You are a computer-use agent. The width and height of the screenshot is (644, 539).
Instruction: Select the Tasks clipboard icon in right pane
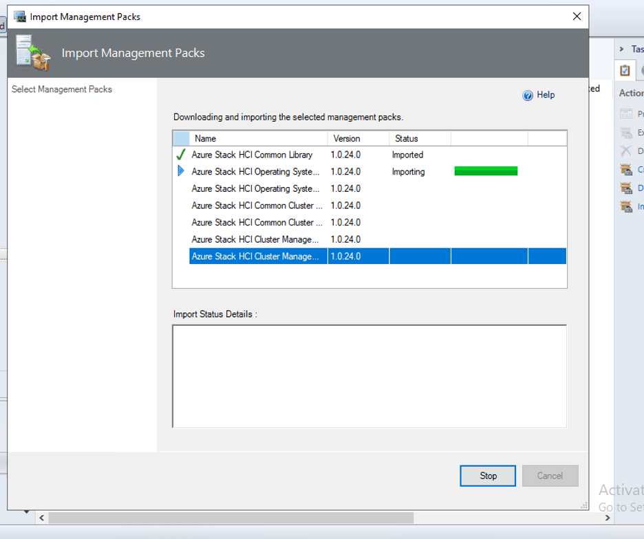point(625,69)
